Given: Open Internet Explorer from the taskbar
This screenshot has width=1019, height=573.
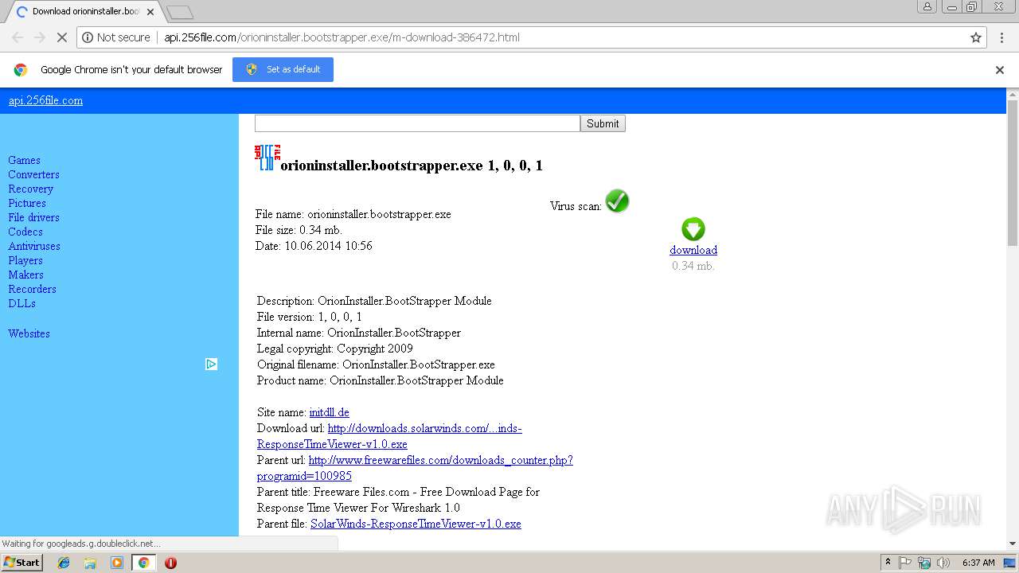Looking at the screenshot, I should coord(64,563).
